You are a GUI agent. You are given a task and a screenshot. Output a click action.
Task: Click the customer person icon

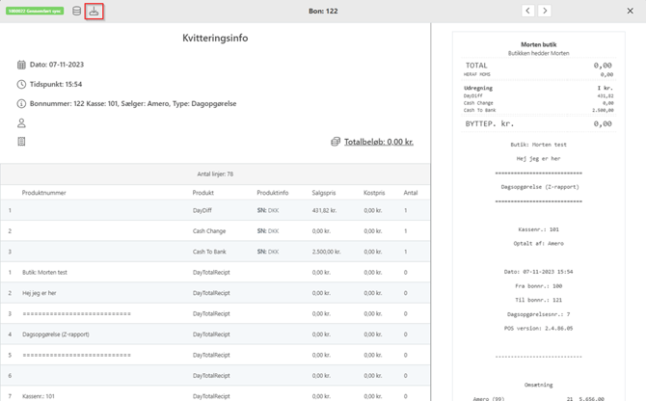21,123
